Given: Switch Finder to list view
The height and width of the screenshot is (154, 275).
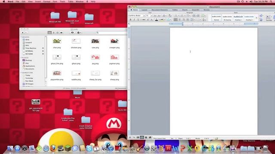Looking at the screenshot, I should [x=54, y=33].
